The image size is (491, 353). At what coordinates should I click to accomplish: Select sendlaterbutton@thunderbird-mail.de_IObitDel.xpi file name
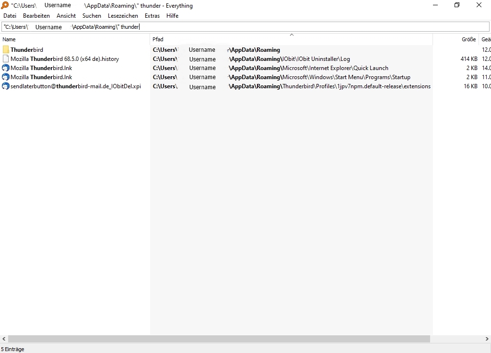(76, 86)
